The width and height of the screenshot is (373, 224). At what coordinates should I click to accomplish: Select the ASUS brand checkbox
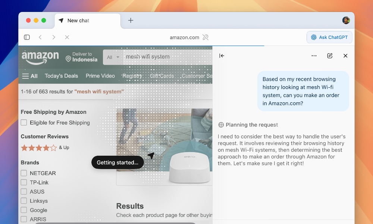point(24,192)
